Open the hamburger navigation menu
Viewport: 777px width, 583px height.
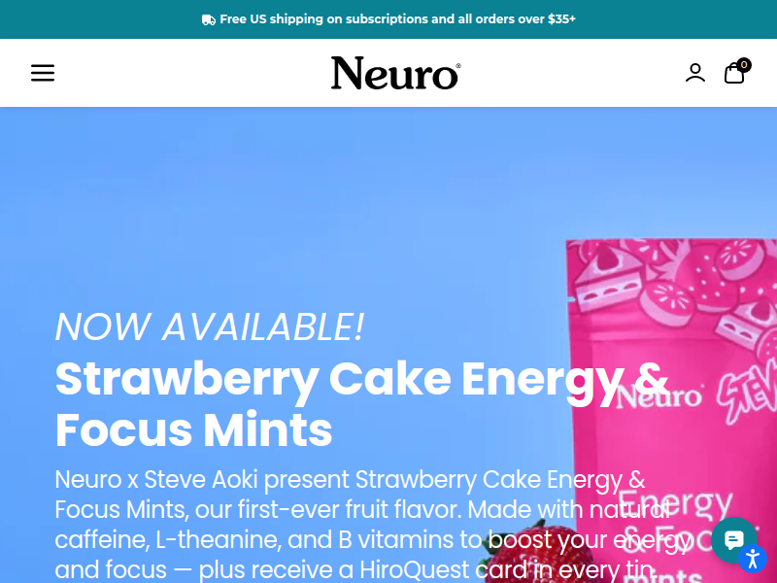point(43,73)
